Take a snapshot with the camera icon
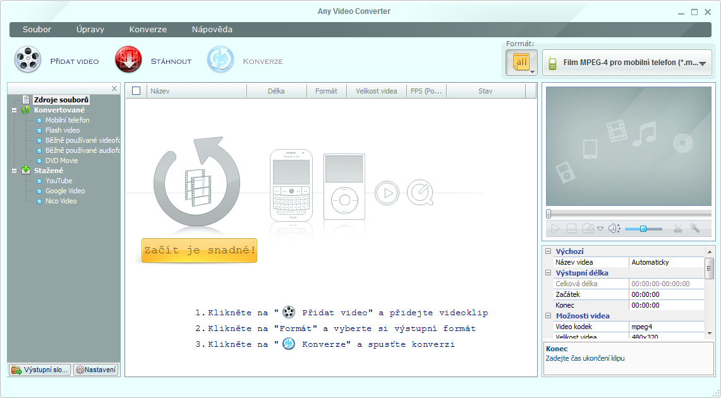Viewport: 721px width, 398px height. coord(588,229)
